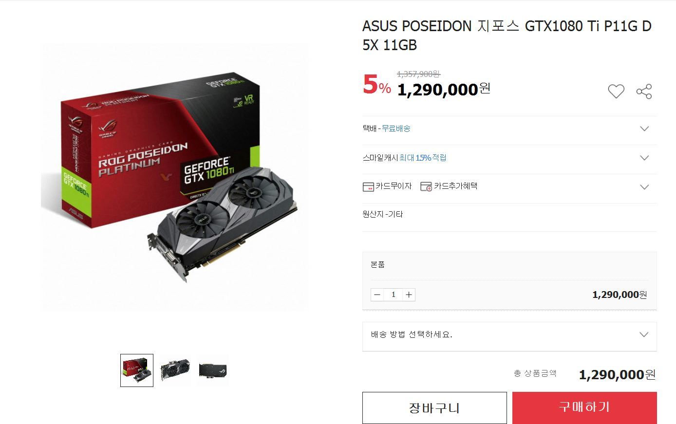Select the first box thumbnail
The image size is (676, 424).
[137, 370]
